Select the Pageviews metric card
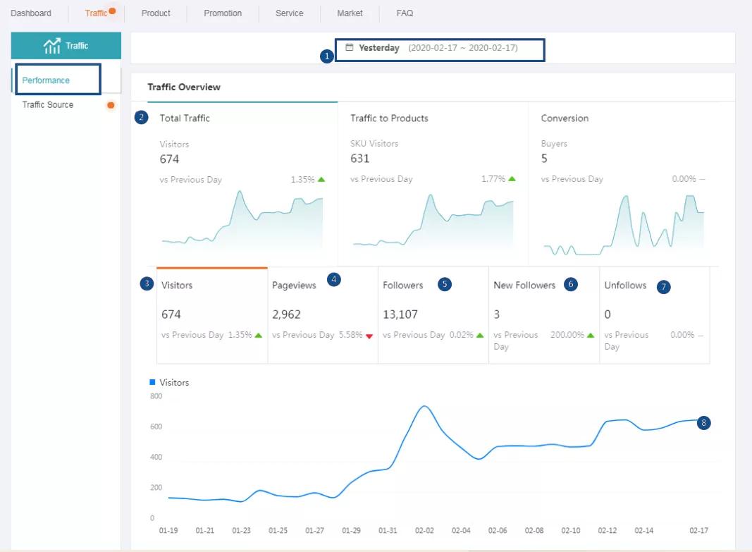Viewport: 752px width, 552px height. pyautogui.click(x=322, y=314)
